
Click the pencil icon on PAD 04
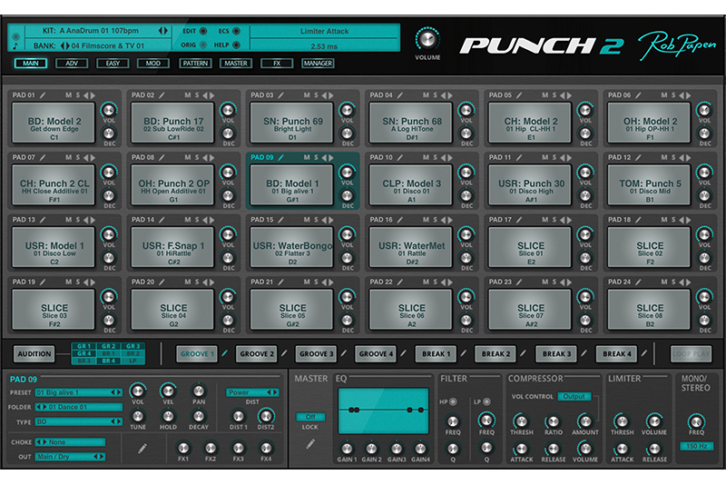(400, 95)
